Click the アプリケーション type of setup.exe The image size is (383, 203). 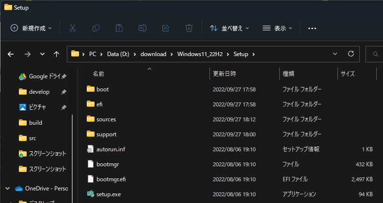pos(299,194)
